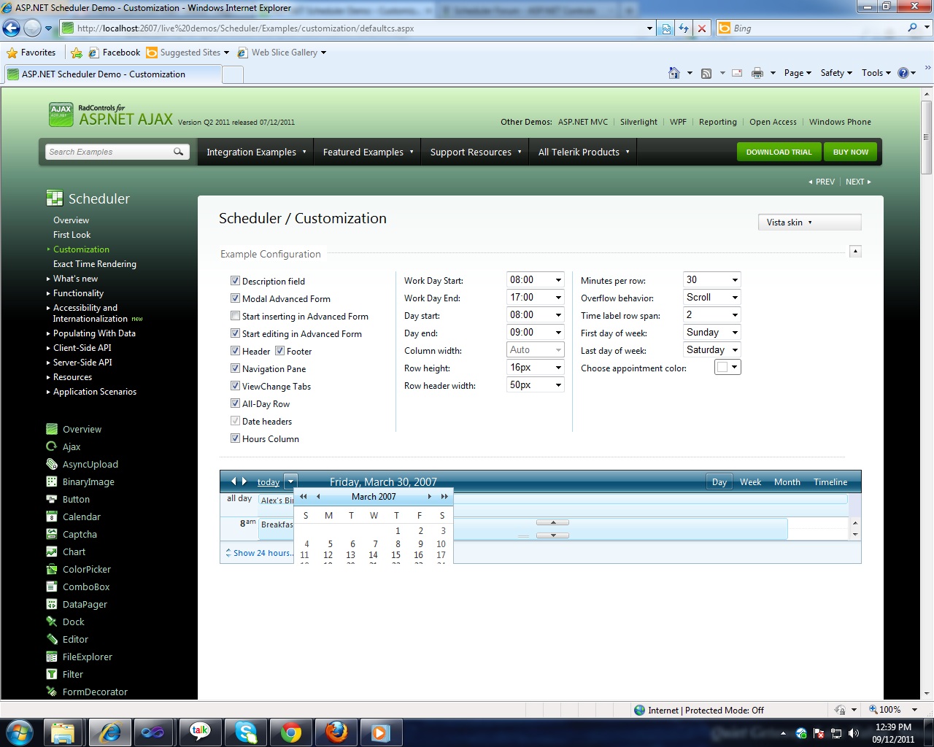
Task: Open the Featured Examples menu
Action: pyautogui.click(x=368, y=152)
